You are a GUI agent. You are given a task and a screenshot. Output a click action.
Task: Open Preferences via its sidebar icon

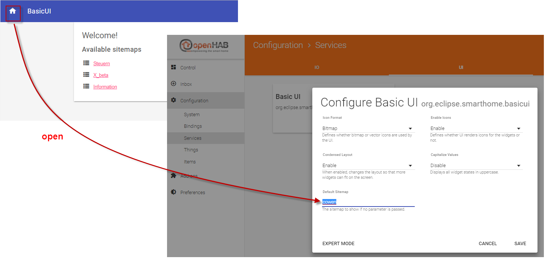(x=173, y=192)
